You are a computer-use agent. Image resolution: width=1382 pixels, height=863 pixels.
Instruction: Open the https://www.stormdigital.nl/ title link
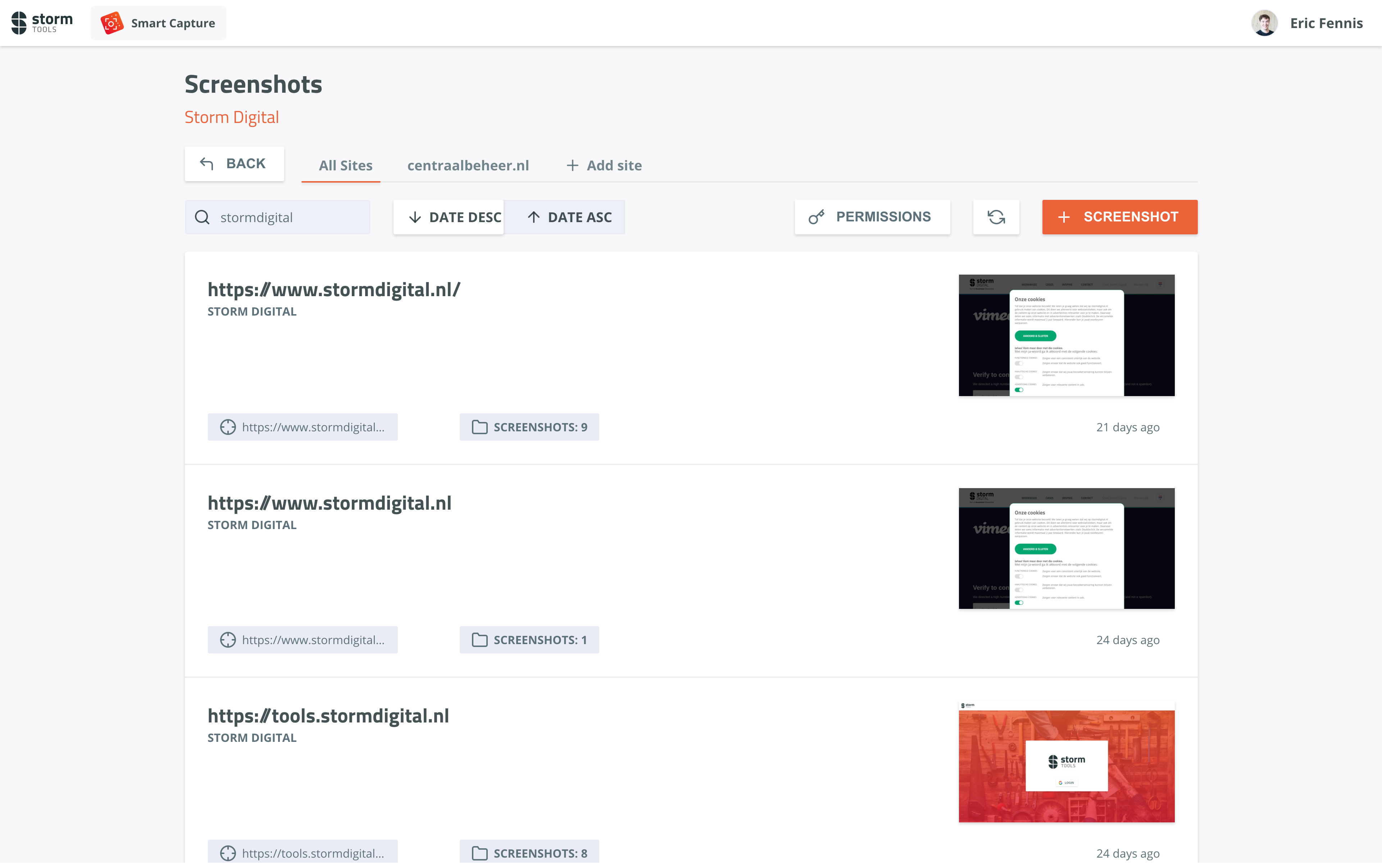[x=333, y=289]
